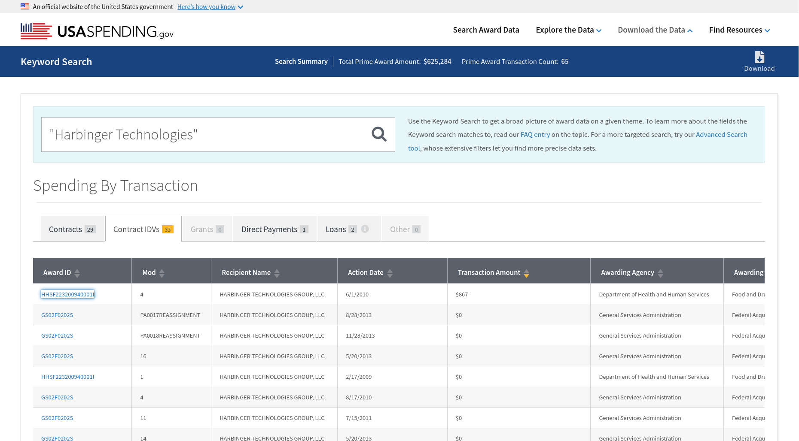Viewport: 799px width, 441px height.
Task: Sort by Recipient Name column arrows
Action: pos(277,273)
